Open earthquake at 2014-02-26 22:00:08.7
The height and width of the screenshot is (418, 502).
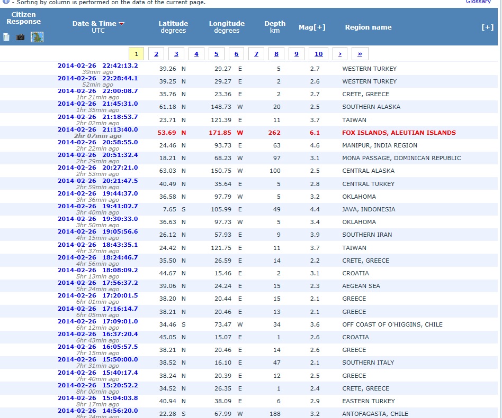click(x=97, y=91)
